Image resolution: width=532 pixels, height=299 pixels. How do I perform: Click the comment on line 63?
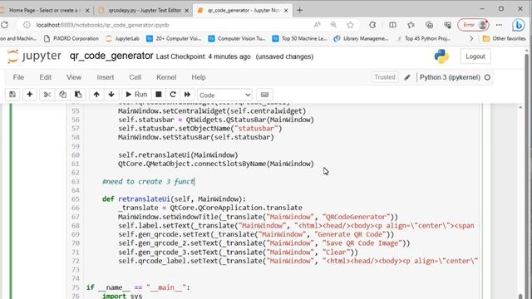pyautogui.click(x=148, y=181)
